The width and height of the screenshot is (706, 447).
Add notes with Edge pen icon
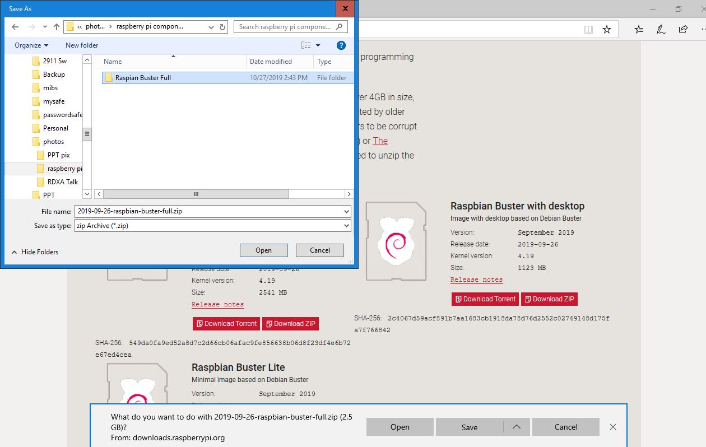click(661, 29)
